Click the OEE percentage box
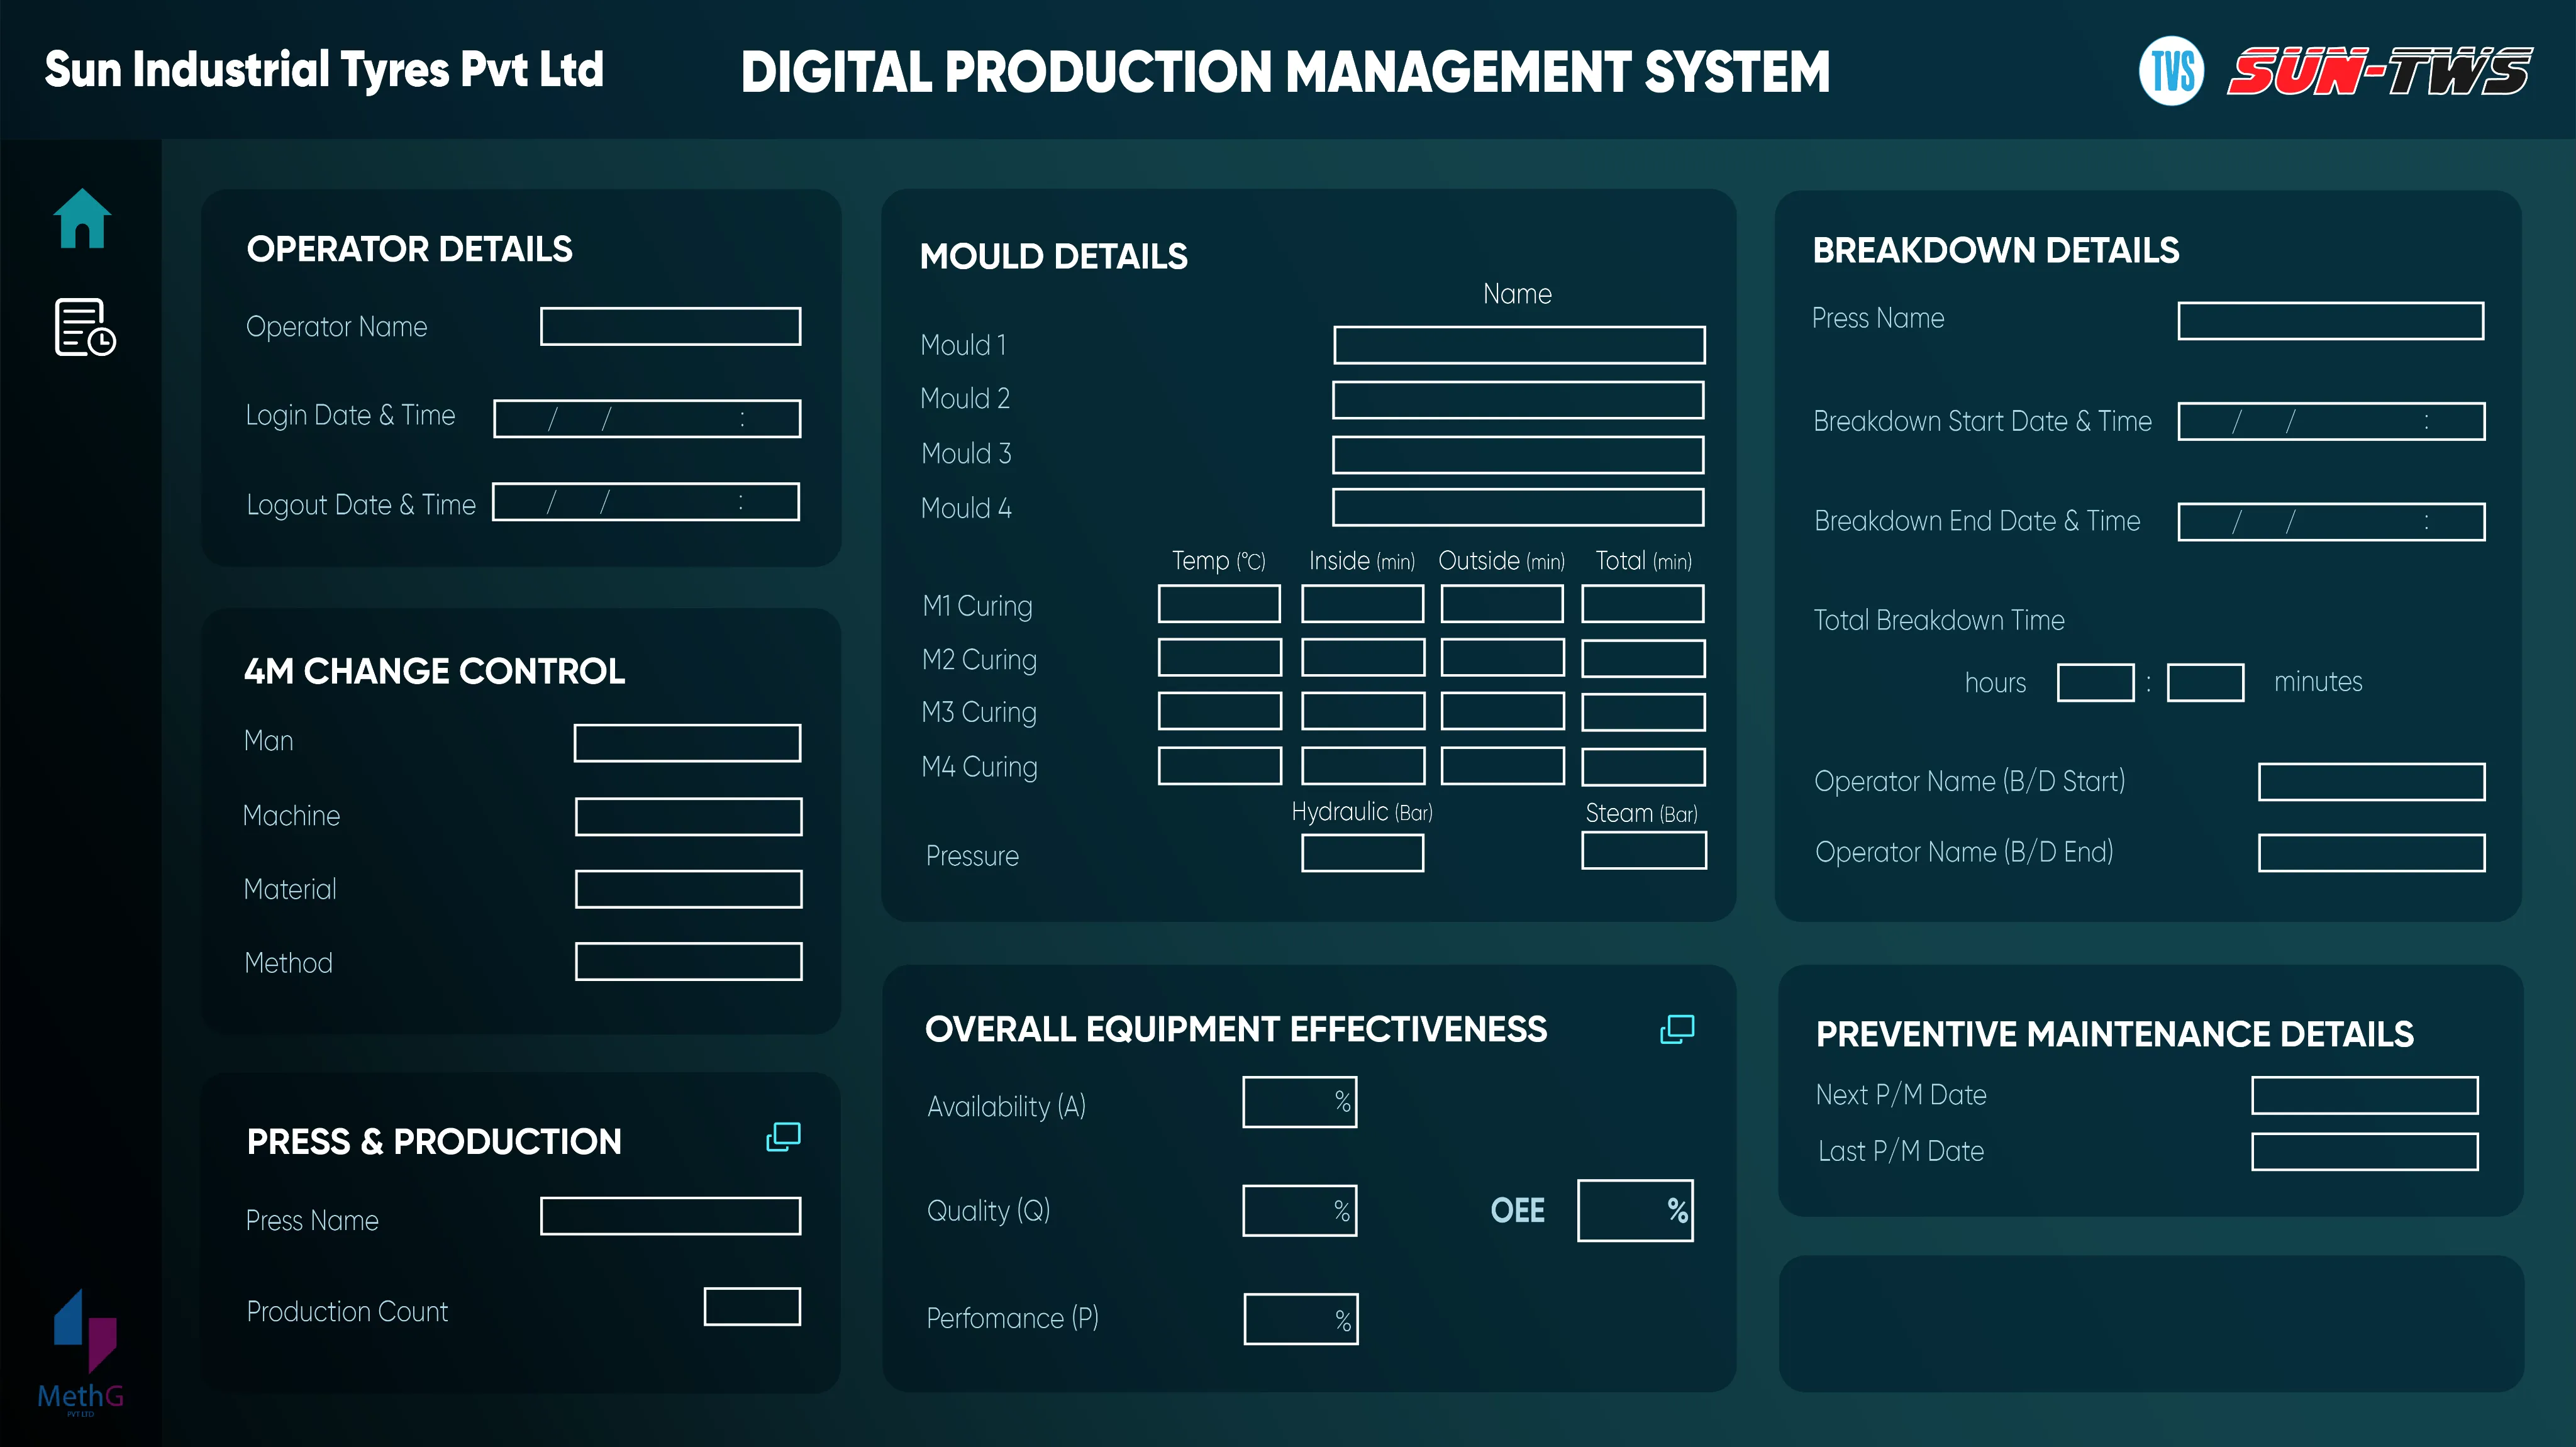 (x=1636, y=1211)
